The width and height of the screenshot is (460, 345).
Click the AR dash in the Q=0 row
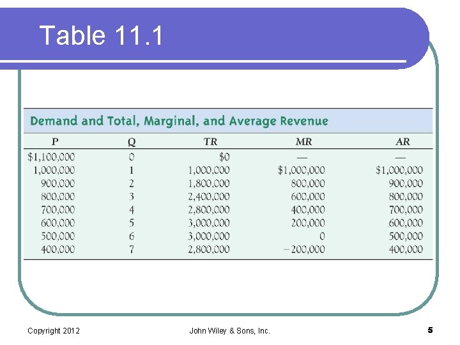[401, 158]
